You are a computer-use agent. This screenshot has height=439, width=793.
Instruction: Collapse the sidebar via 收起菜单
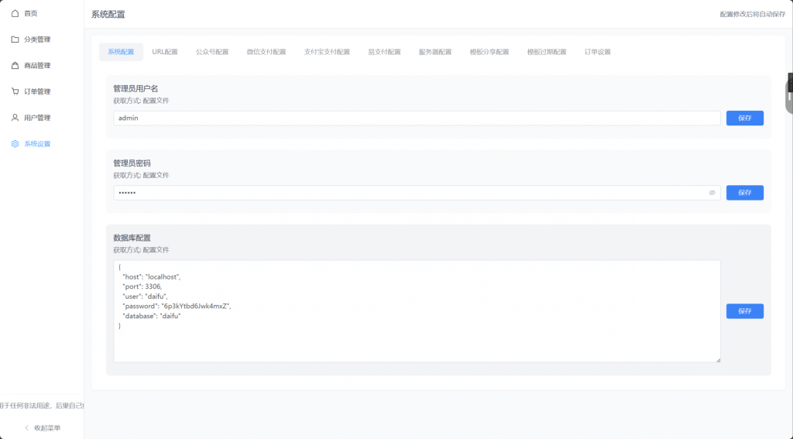pos(42,427)
